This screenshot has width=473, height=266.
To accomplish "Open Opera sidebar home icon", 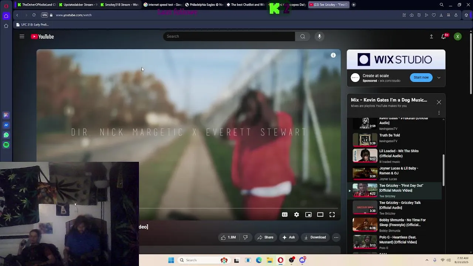I will 6,16.
